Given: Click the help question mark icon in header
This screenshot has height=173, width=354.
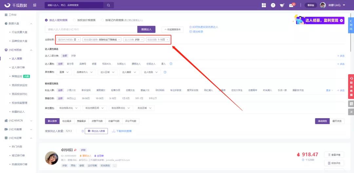Looking at the screenshot, I should pos(273,5).
